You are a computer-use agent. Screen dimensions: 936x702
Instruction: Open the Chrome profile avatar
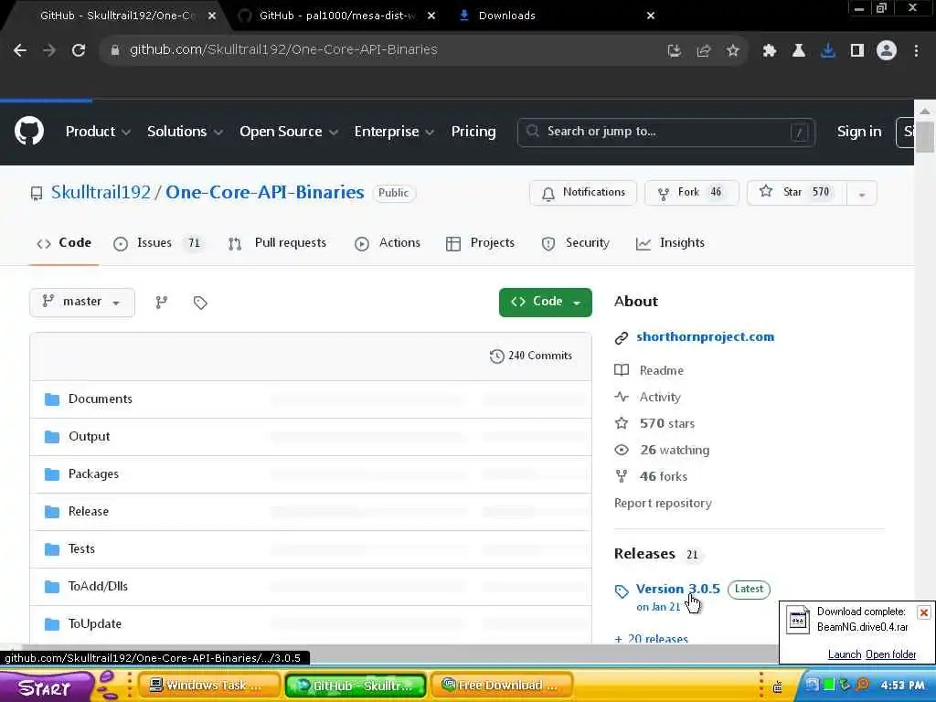(x=887, y=51)
